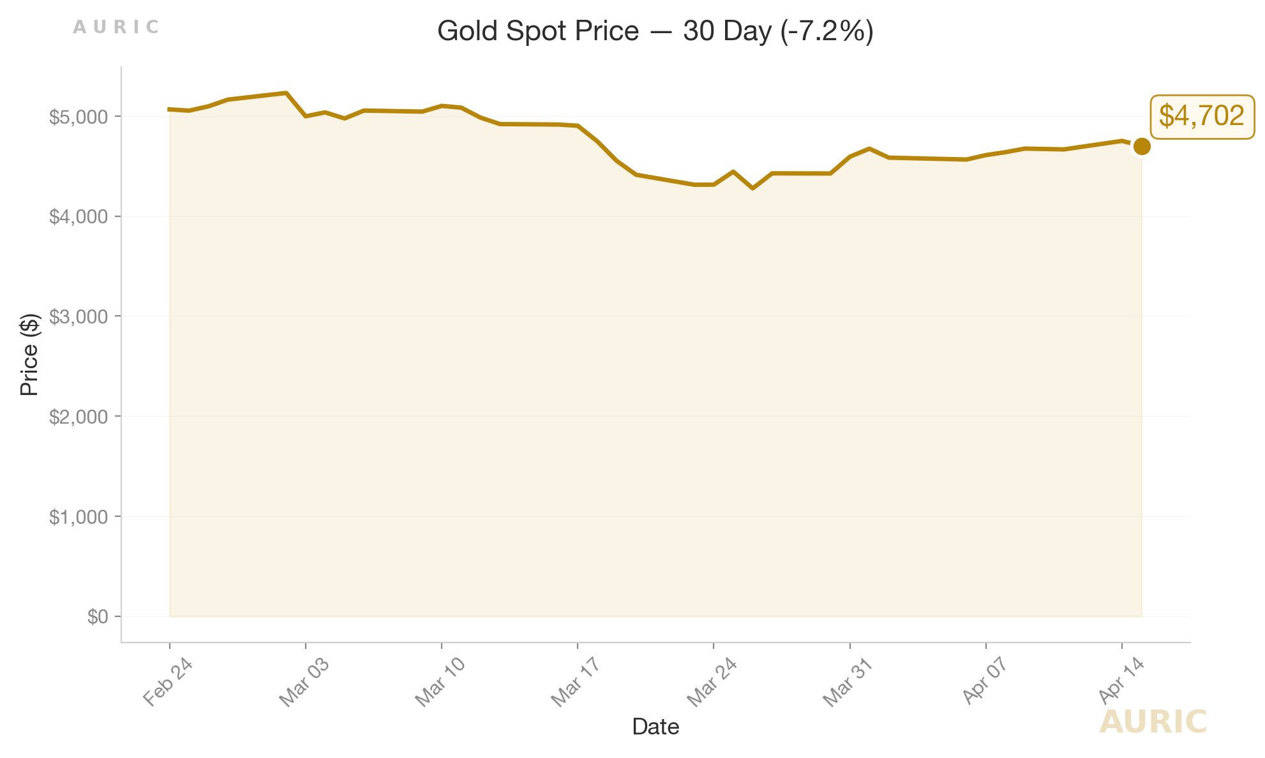The image size is (1265, 758).
Task: Click the $4,702 current price label
Action: click(1202, 116)
